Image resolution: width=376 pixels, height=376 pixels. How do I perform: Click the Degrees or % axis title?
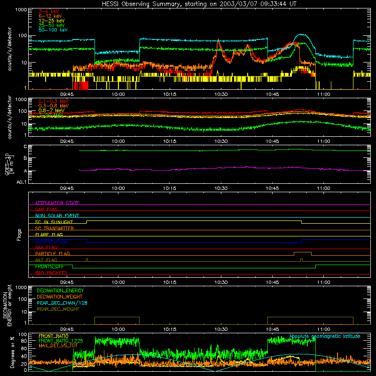coord(12,352)
